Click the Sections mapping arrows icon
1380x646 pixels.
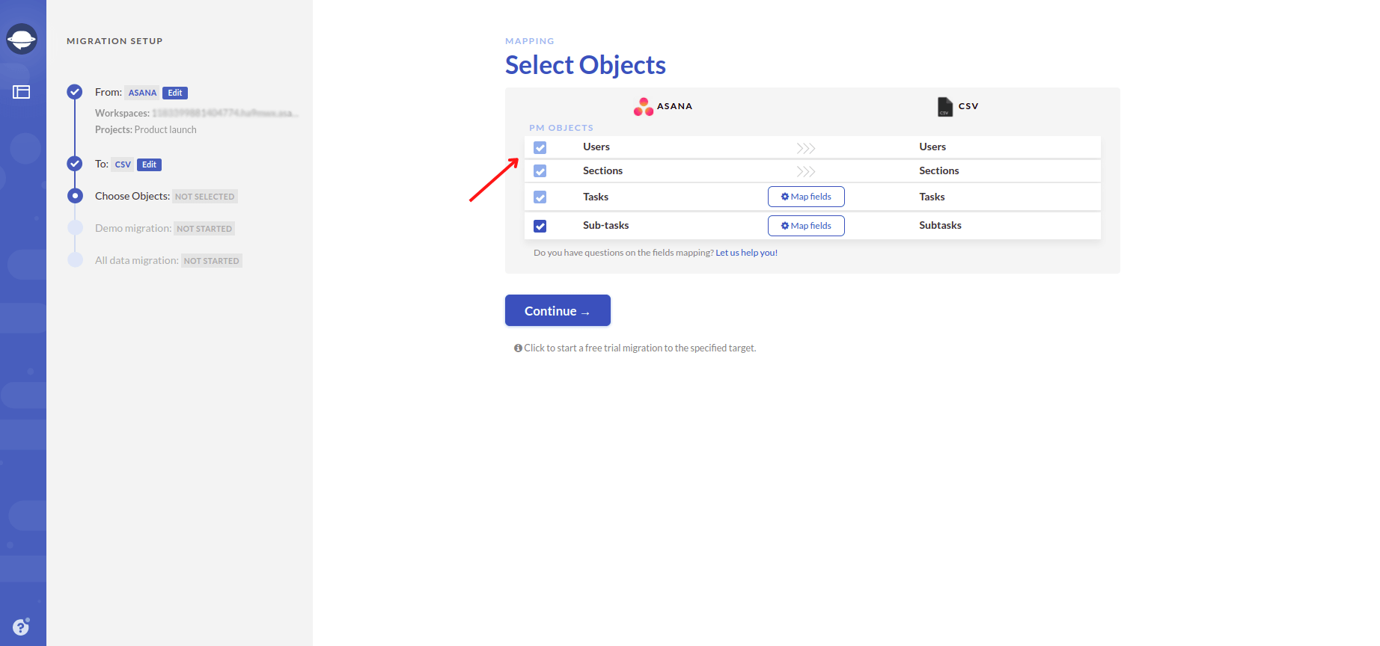[806, 171]
